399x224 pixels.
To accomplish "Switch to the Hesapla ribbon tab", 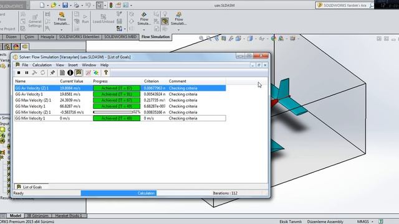I will click(47, 37).
